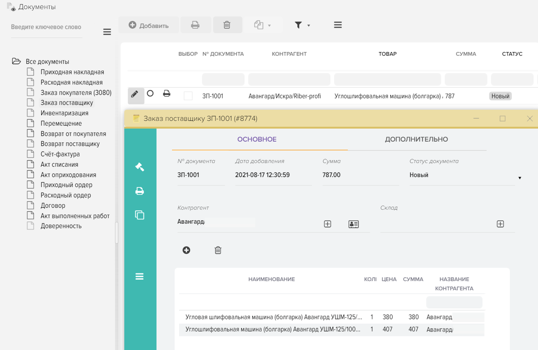Select the radio circle in ЗП-1001 row
538x350 pixels.
150,93
